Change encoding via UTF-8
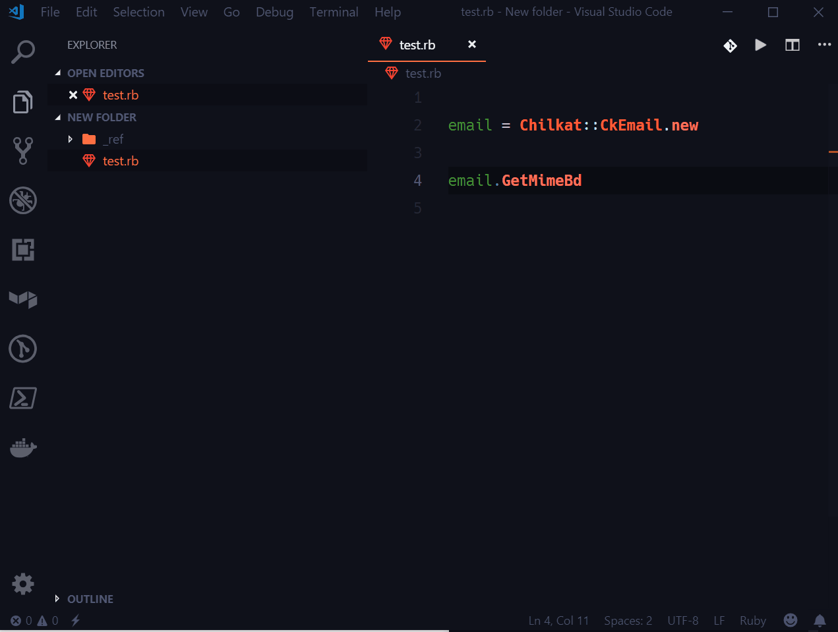 (x=683, y=621)
